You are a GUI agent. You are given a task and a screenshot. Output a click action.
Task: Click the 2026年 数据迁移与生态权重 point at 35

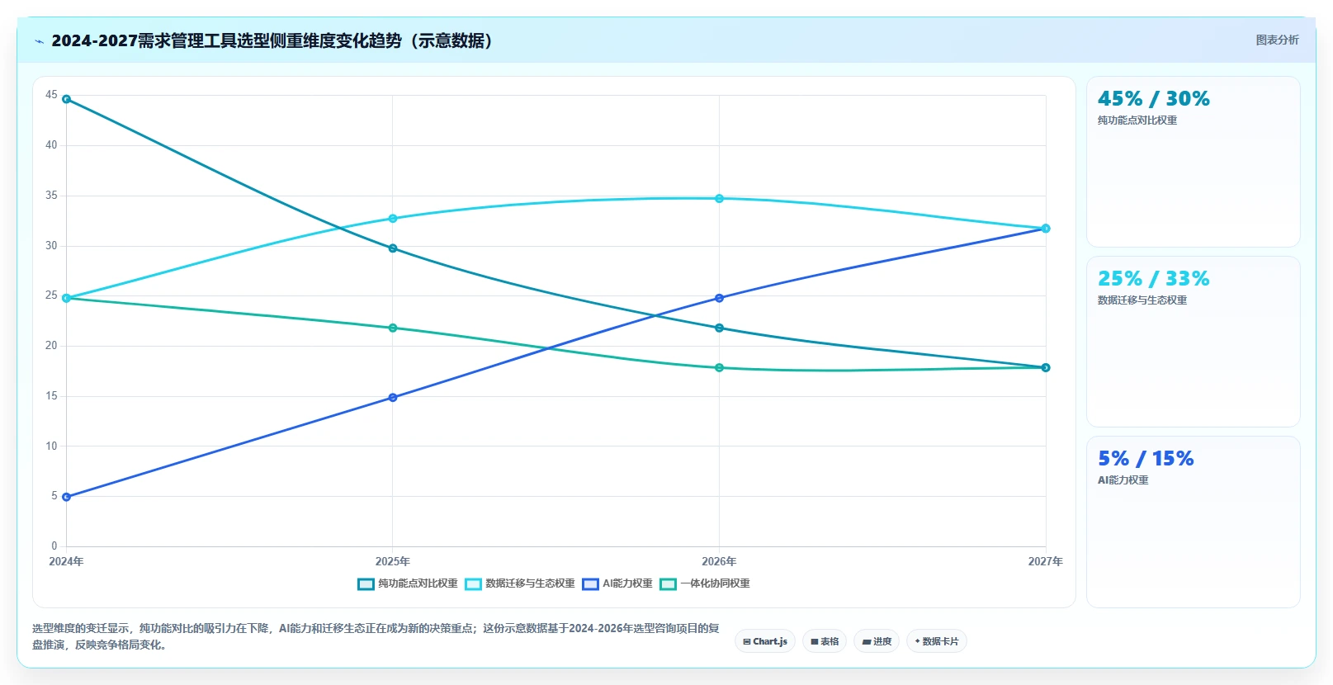tap(719, 199)
